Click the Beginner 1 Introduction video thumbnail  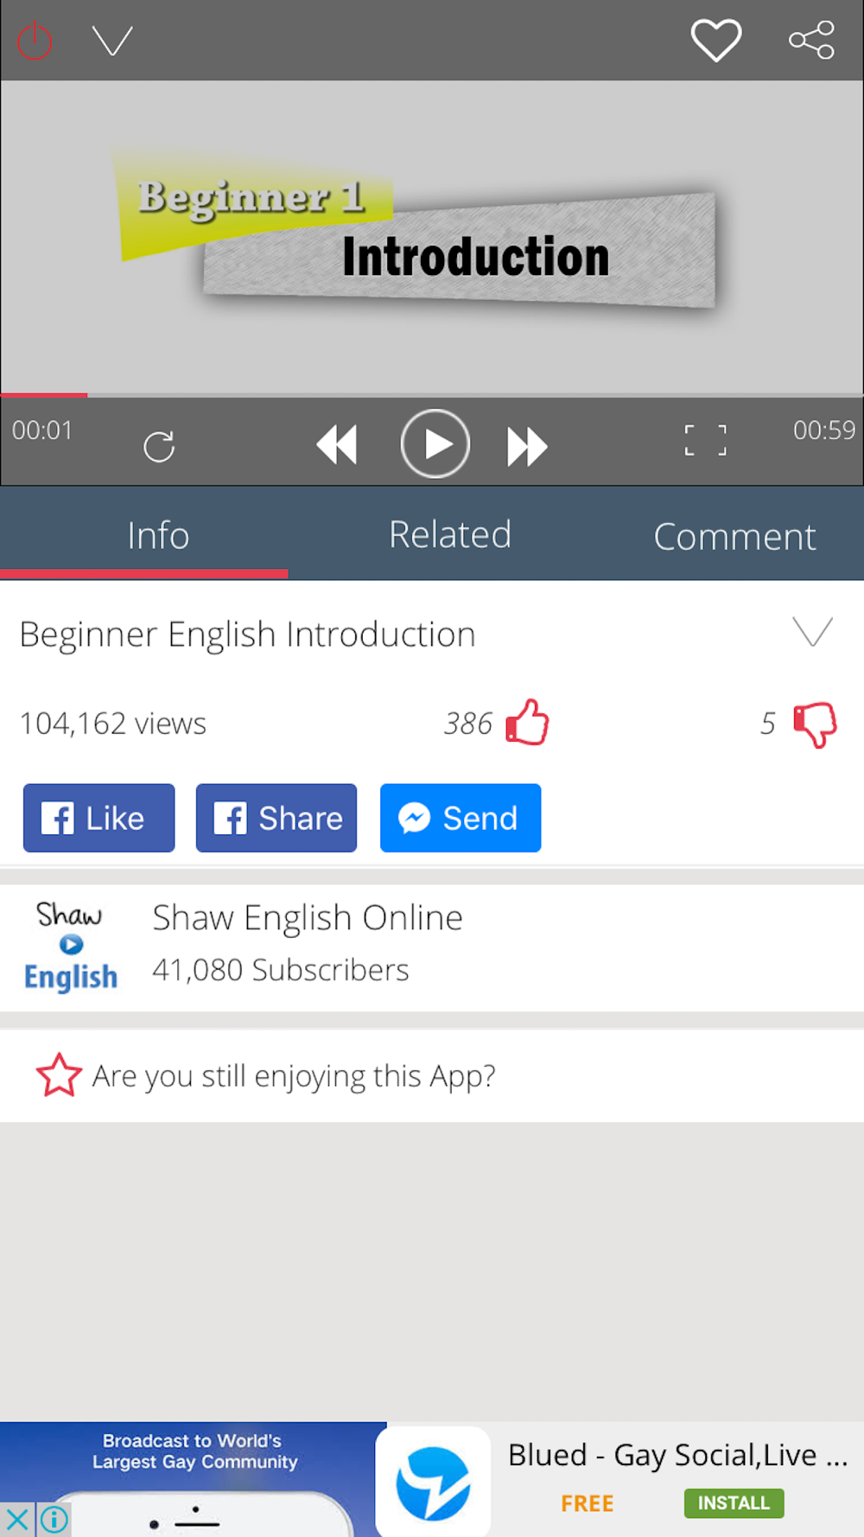[x=432, y=238]
